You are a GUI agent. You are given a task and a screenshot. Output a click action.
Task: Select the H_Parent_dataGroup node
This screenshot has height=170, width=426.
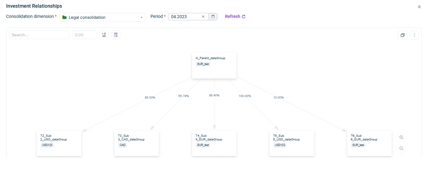pyautogui.click(x=214, y=65)
